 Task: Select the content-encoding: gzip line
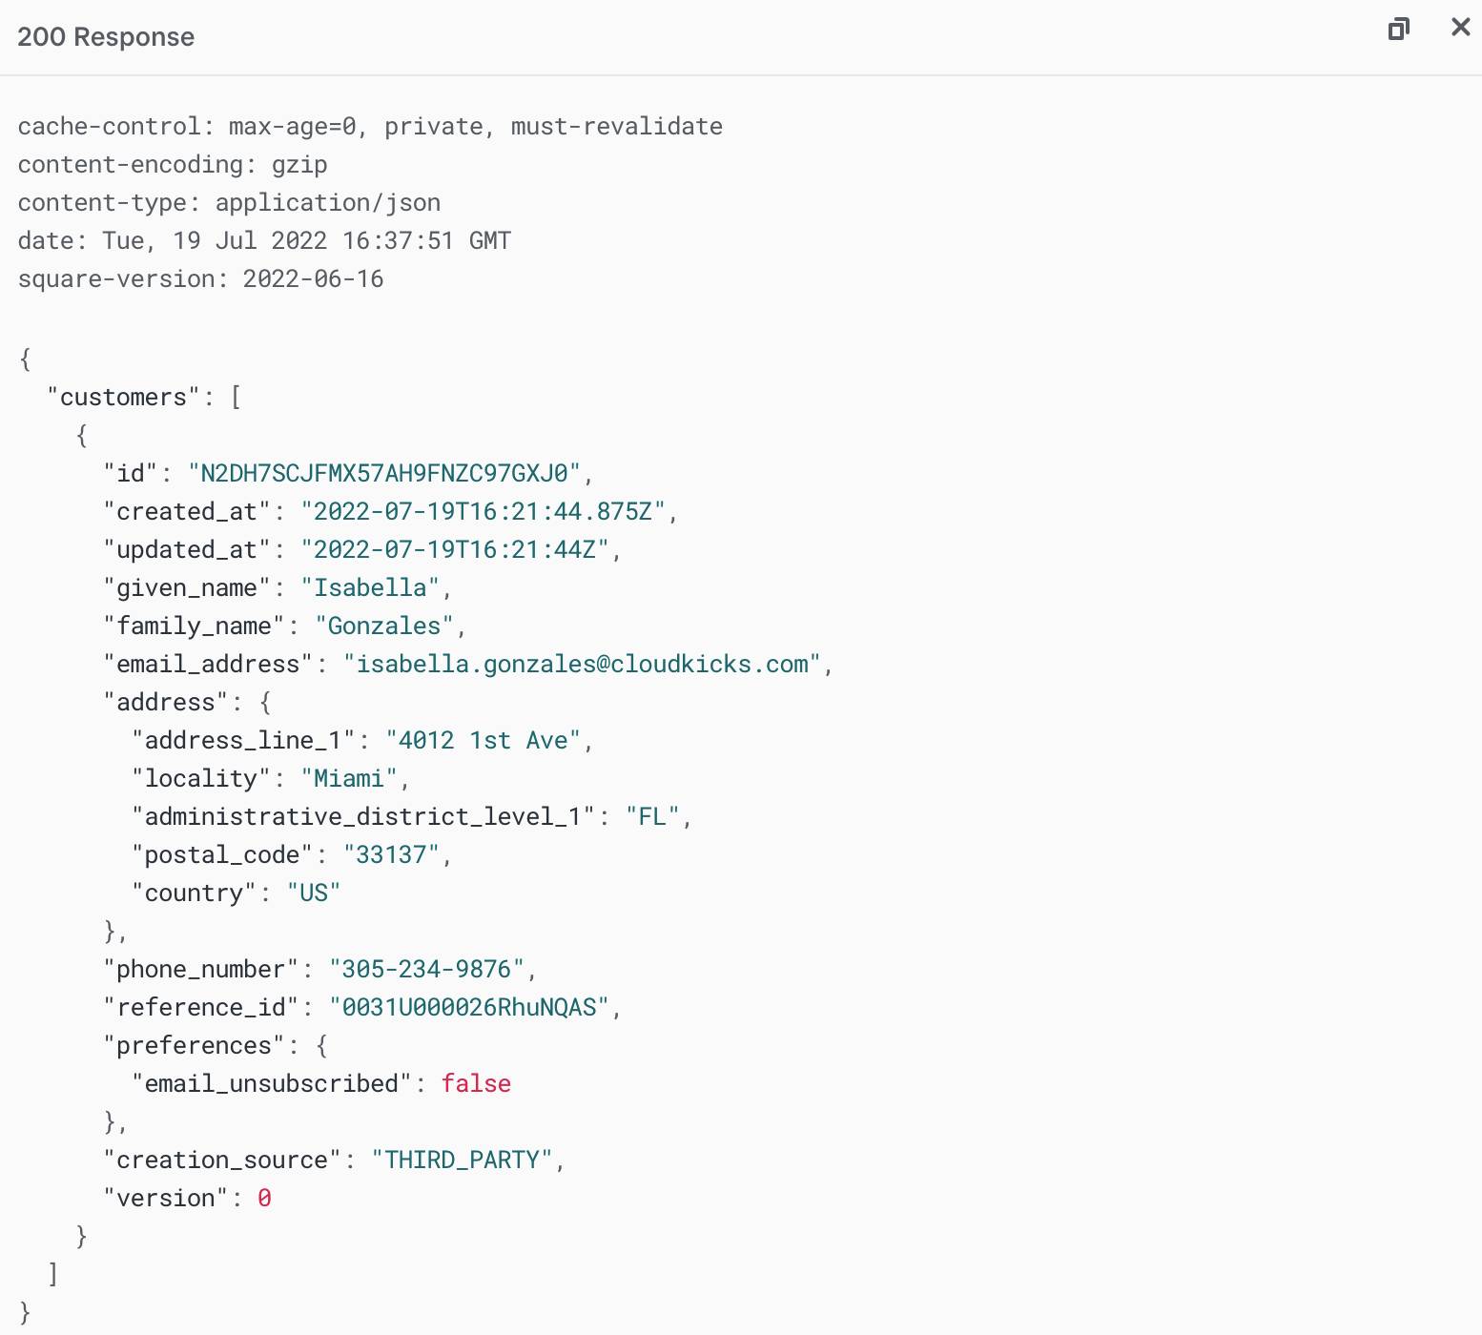[173, 164]
